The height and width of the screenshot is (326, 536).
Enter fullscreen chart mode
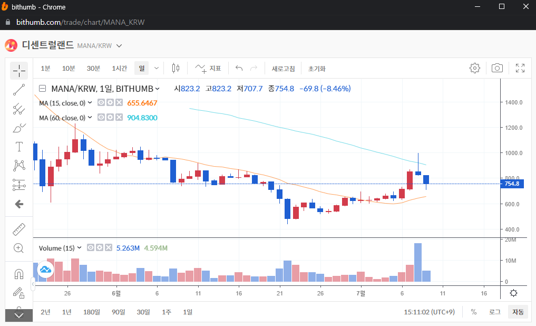[x=520, y=68]
